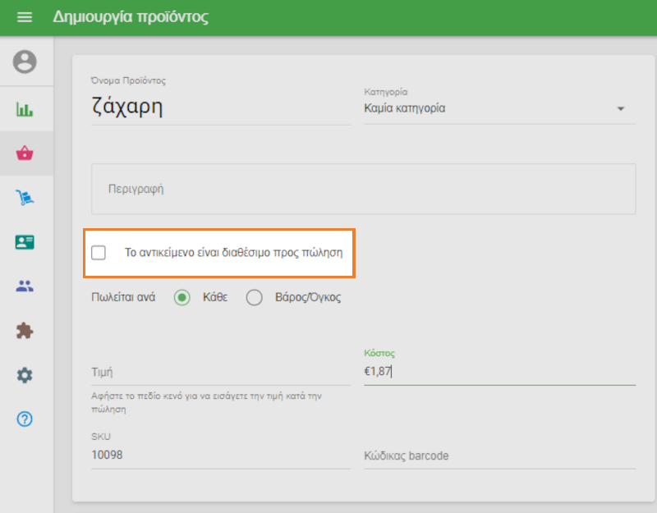Open the hamburger navigation menu
The width and height of the screenshot is (657, 513).
coord(25,17)
